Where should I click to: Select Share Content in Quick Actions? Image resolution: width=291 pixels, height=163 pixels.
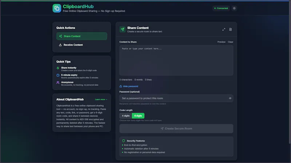coord(81,36)
